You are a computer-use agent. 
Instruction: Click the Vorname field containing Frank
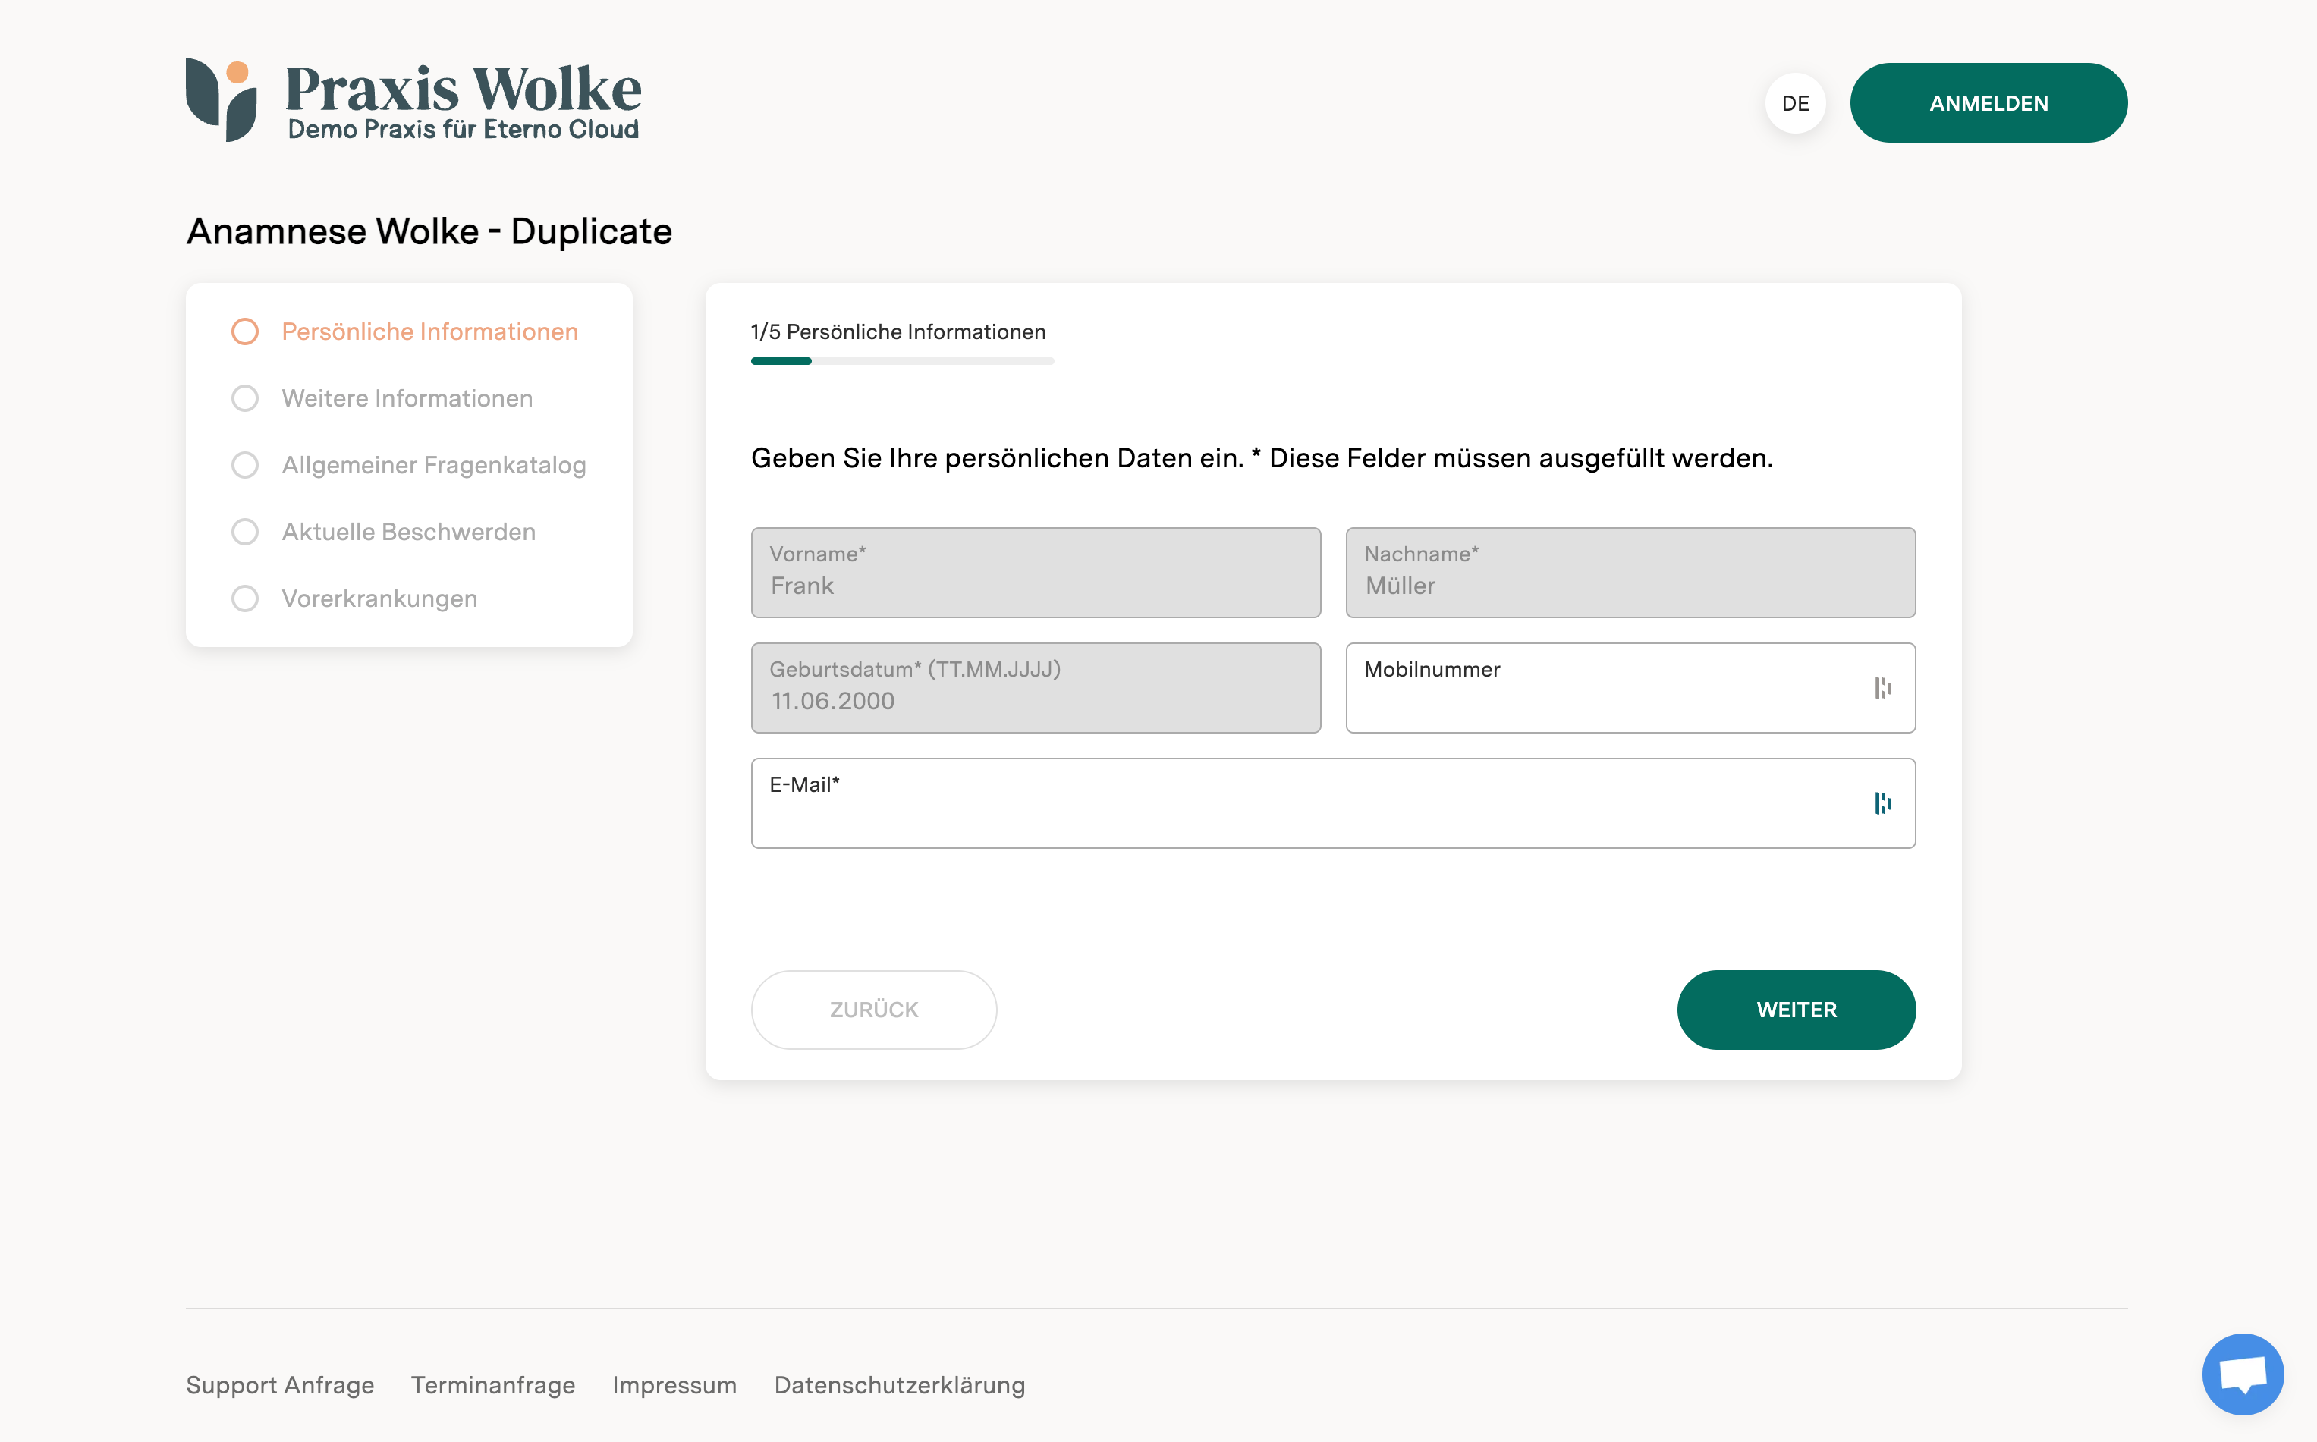(x=1036, y=572)
